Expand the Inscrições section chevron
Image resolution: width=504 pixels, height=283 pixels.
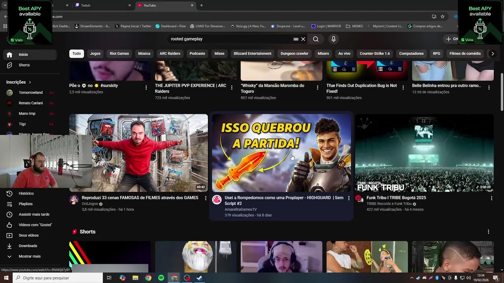pos(30,82)
